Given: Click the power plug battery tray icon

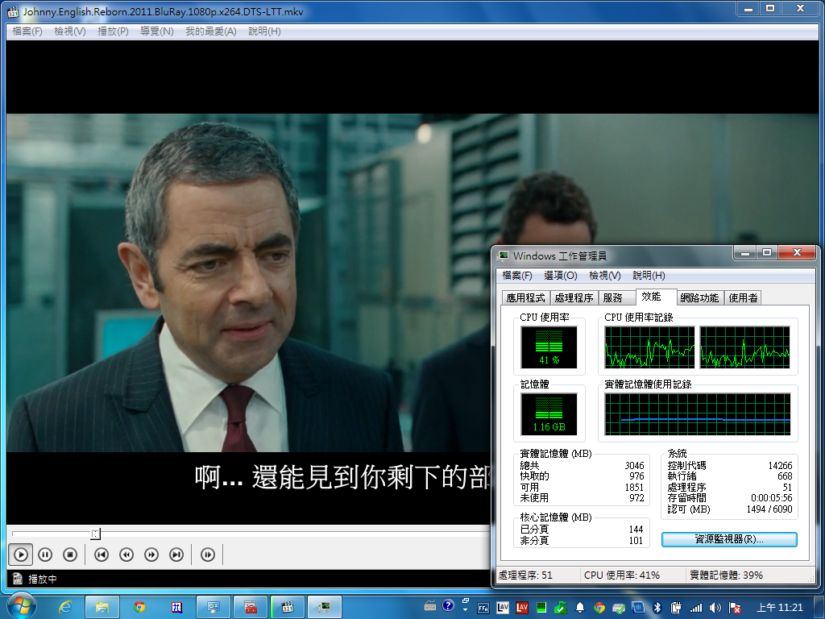Looking at the screenshot, I should (x=677, y=608).
